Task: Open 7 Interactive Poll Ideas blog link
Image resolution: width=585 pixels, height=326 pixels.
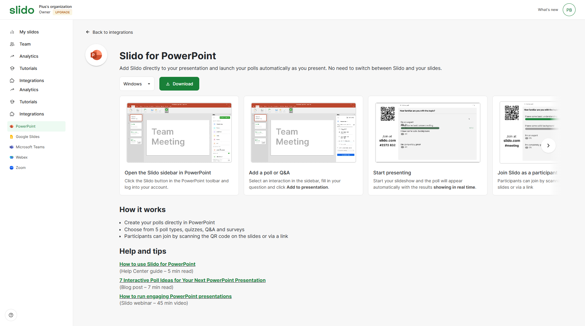Action: (192, 280)
